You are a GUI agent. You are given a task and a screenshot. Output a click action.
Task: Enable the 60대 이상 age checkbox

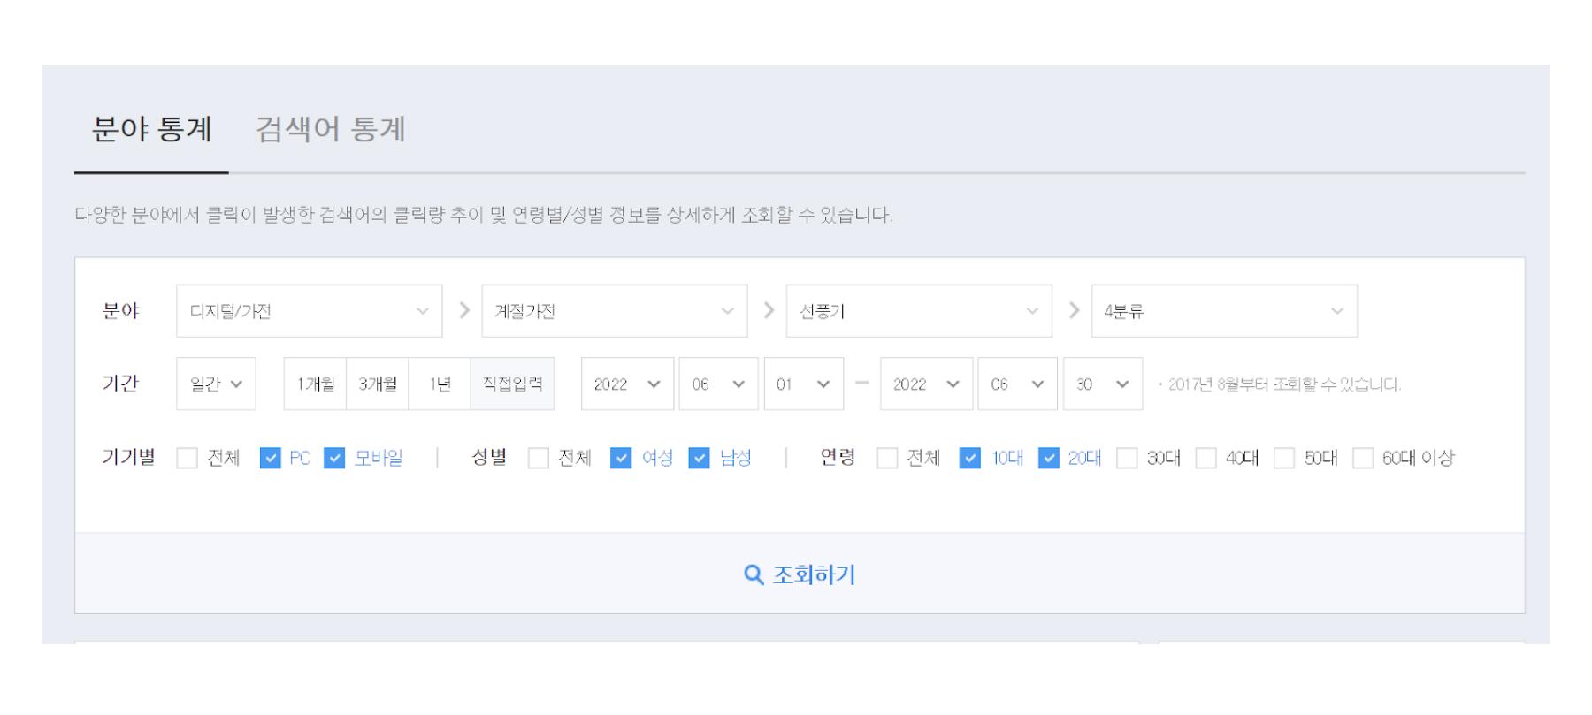point(1363,458)
